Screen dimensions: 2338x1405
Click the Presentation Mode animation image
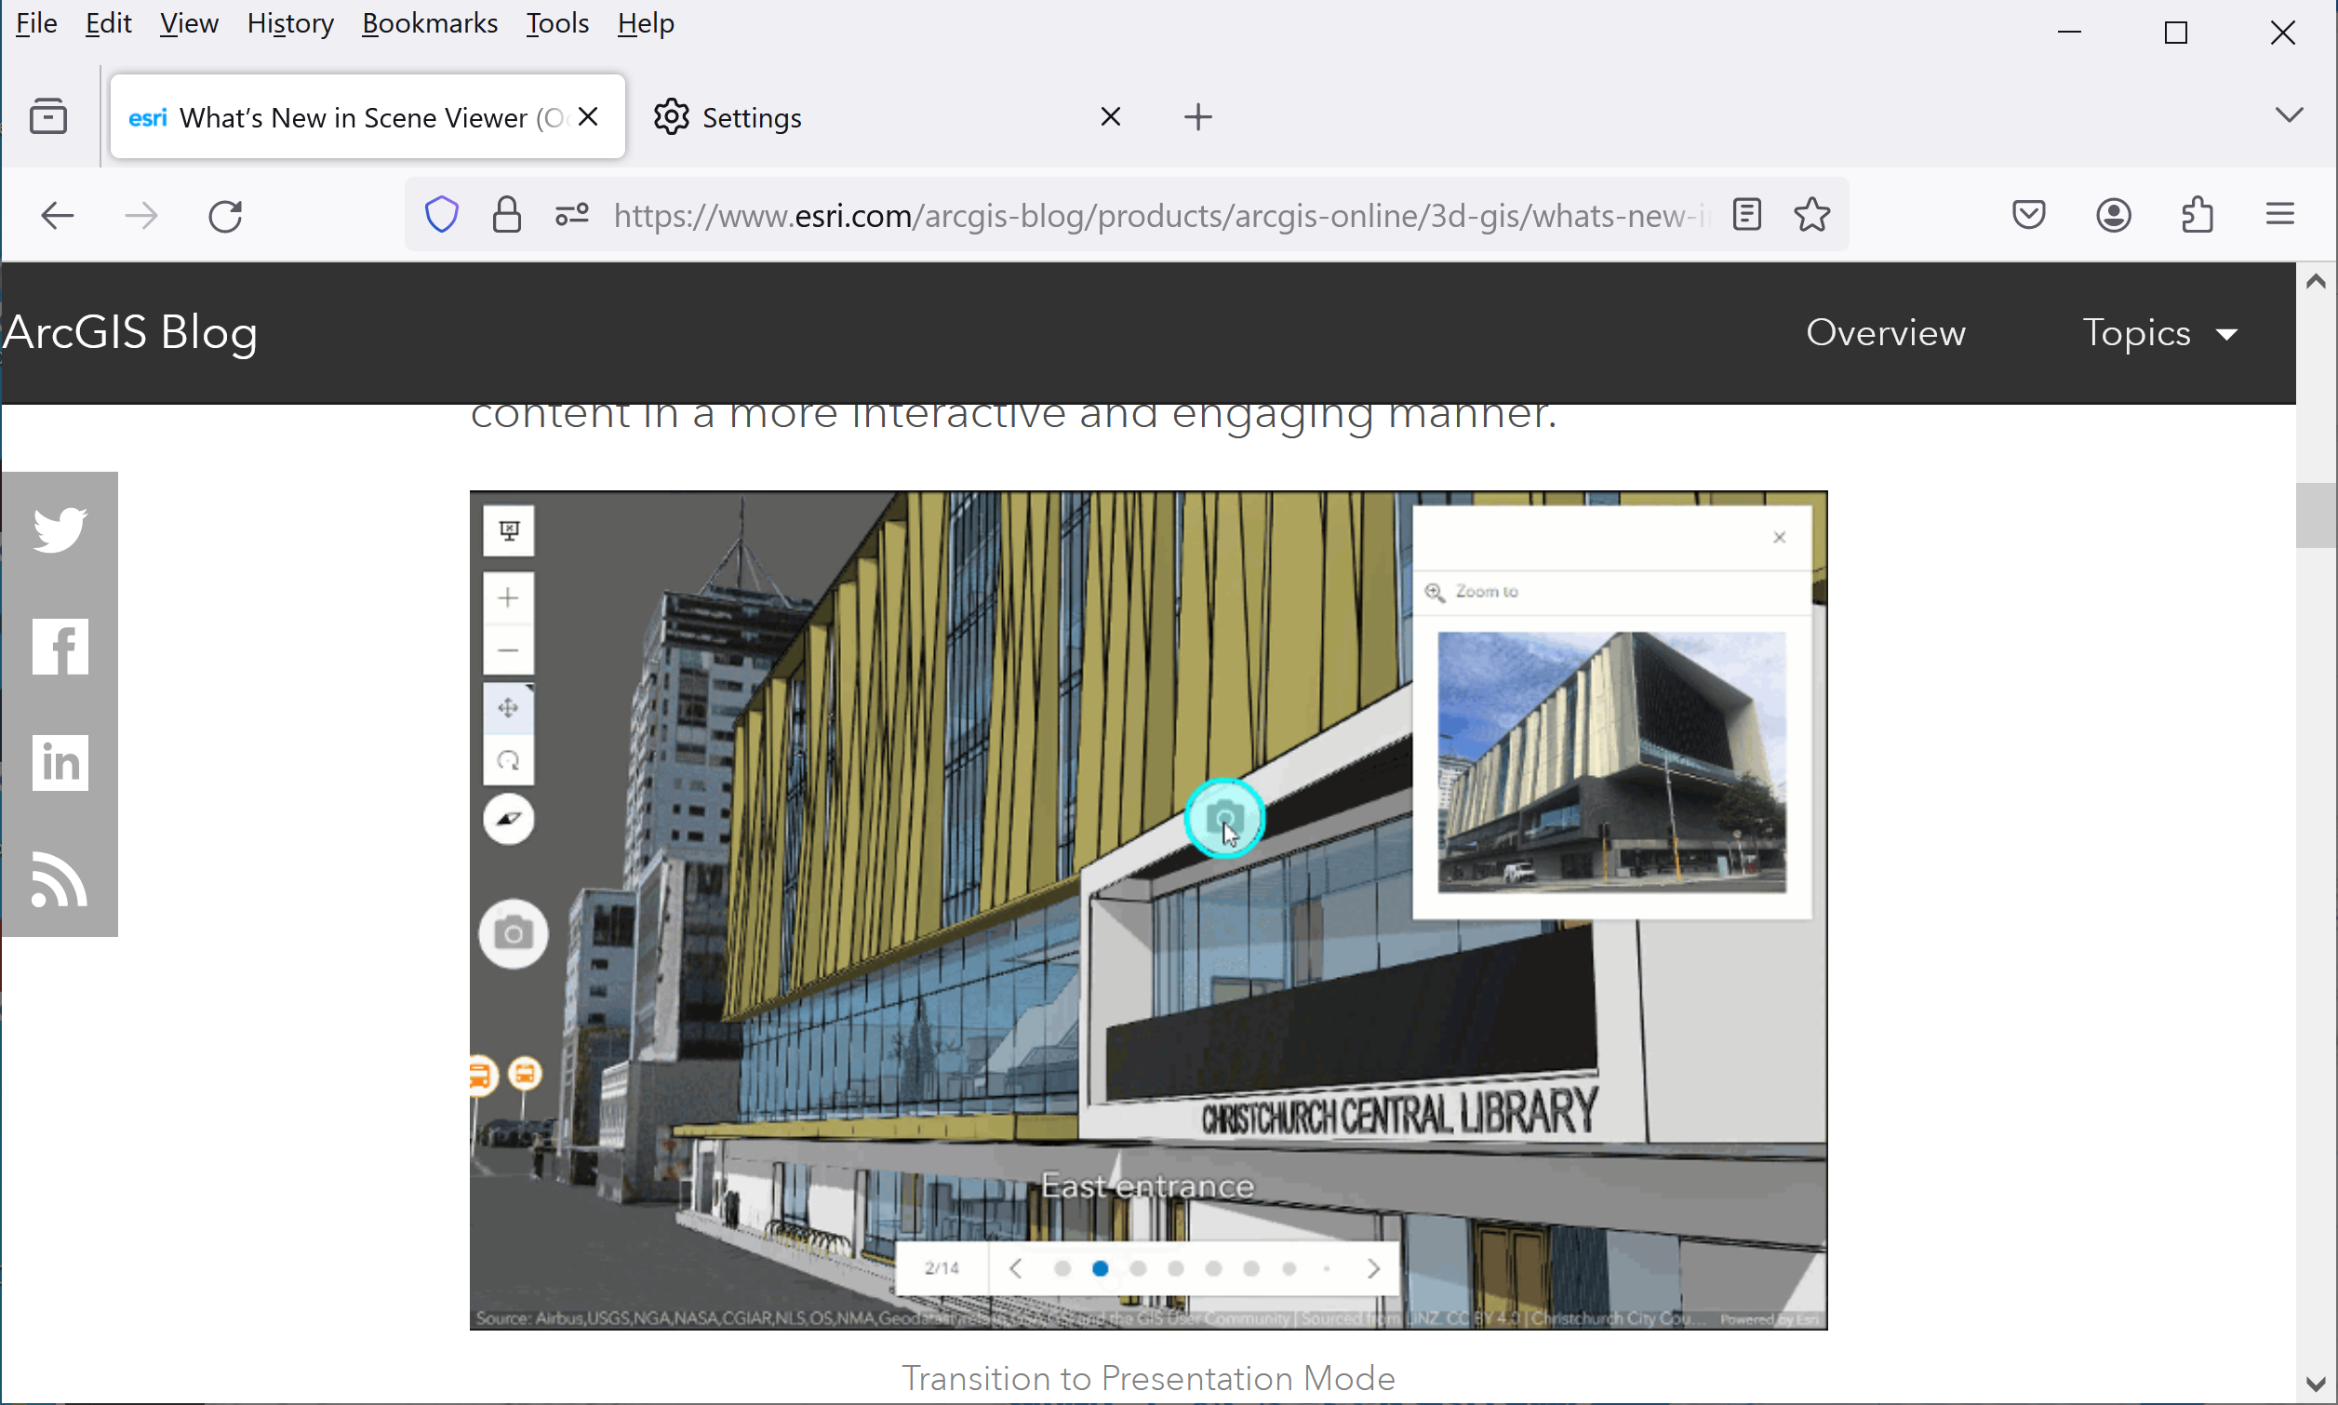point(1148,910)
